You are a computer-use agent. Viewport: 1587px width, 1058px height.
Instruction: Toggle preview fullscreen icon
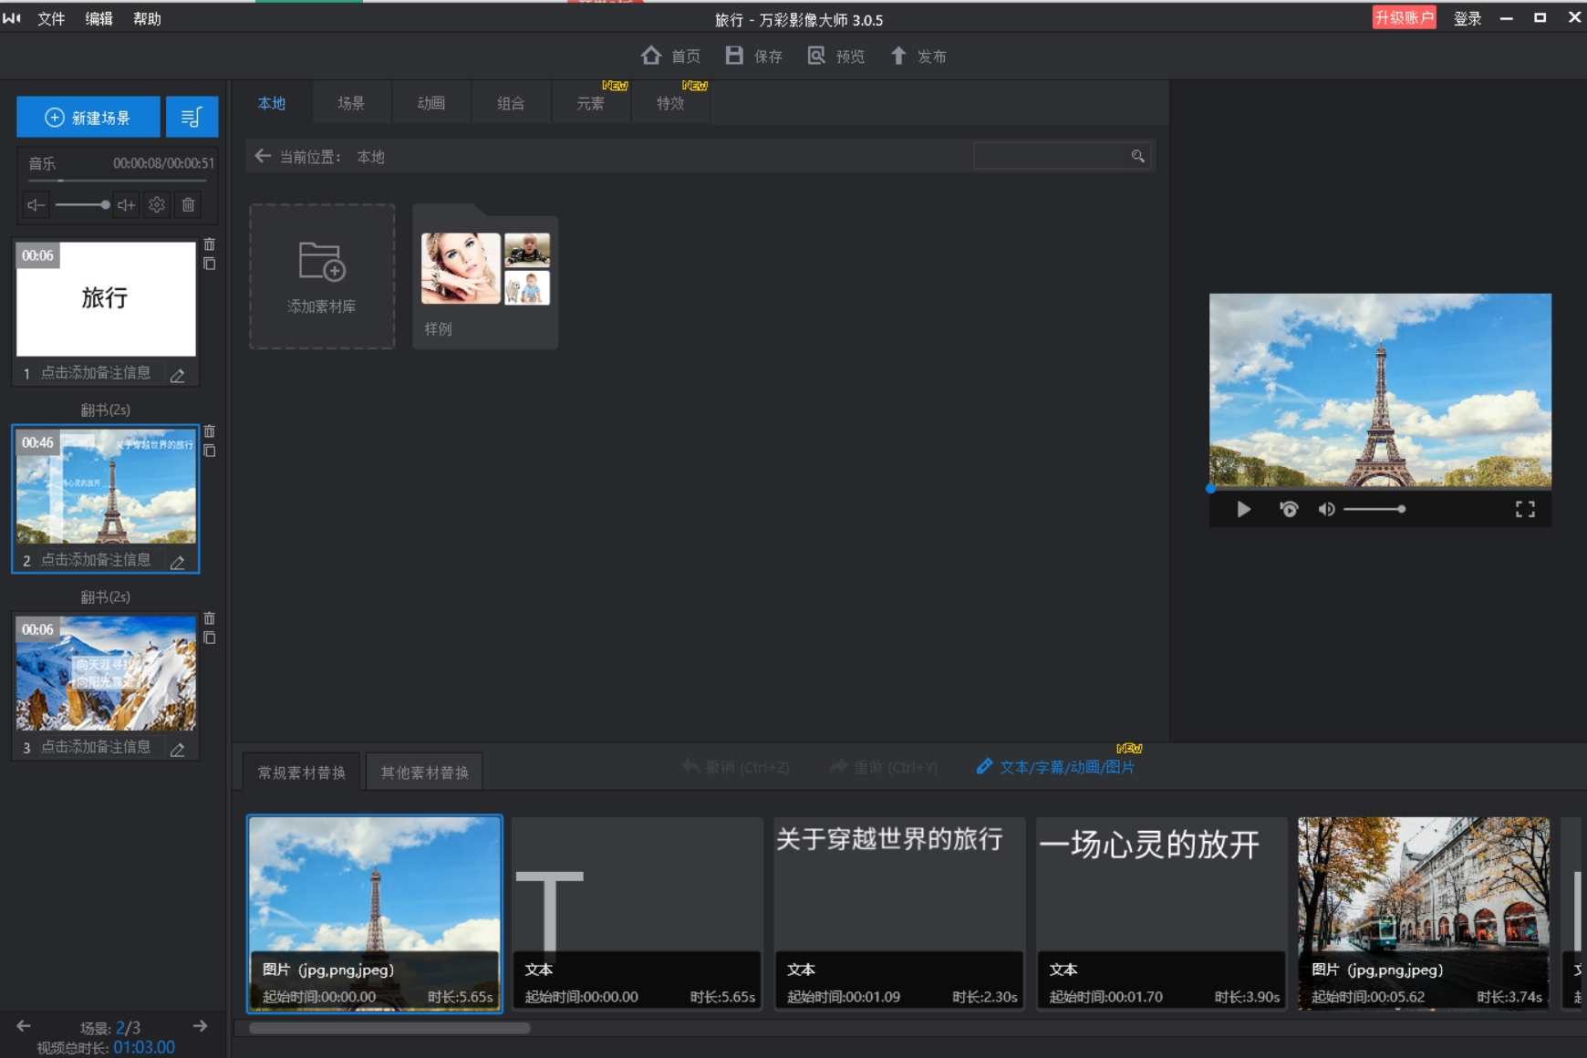[1525, 509]
